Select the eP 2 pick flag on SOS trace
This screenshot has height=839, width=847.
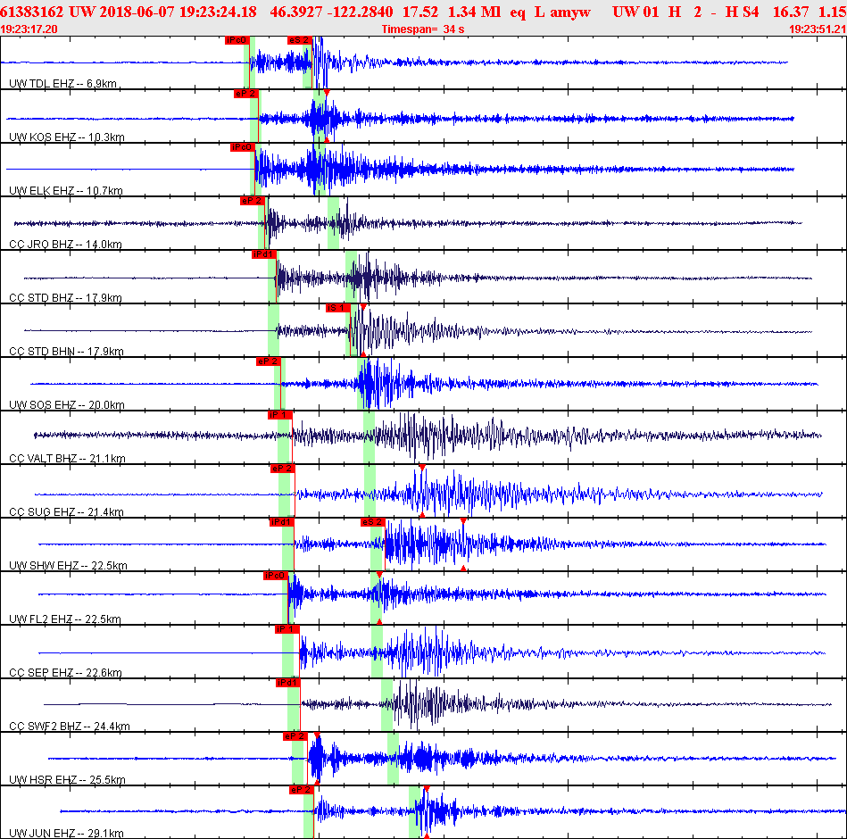(269, 361)
